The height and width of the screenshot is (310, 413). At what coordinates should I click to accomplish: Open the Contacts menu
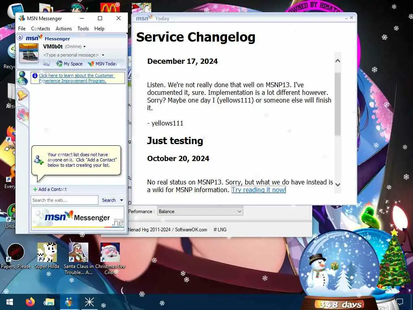(41, 29)
